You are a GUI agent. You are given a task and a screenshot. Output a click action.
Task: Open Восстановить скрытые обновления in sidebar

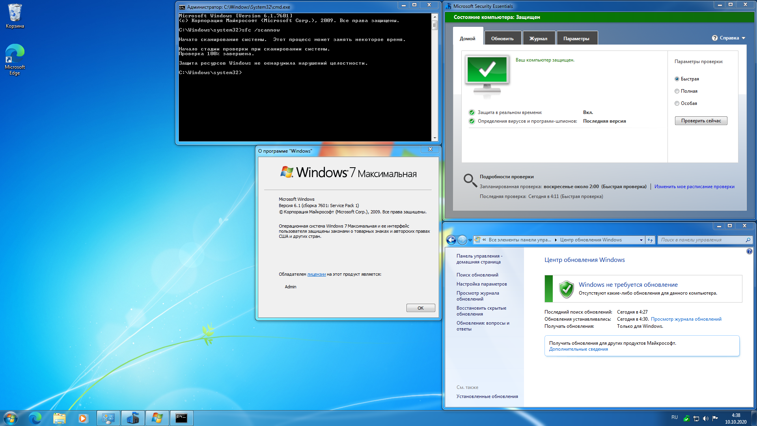point(481,311)
